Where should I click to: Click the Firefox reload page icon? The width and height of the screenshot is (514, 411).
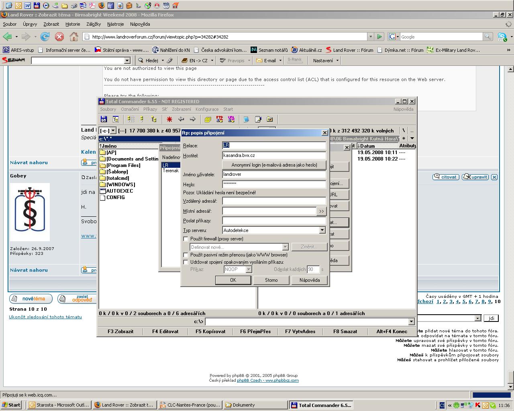pyautogui.click(x=45, y=37)
